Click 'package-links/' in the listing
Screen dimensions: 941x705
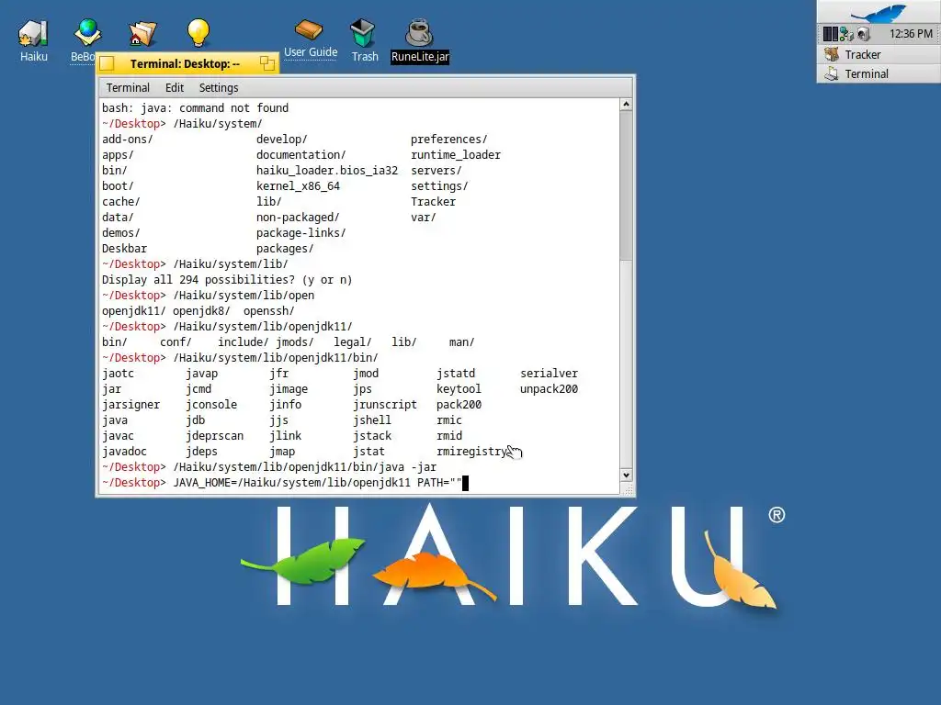[x=301, y=232]
